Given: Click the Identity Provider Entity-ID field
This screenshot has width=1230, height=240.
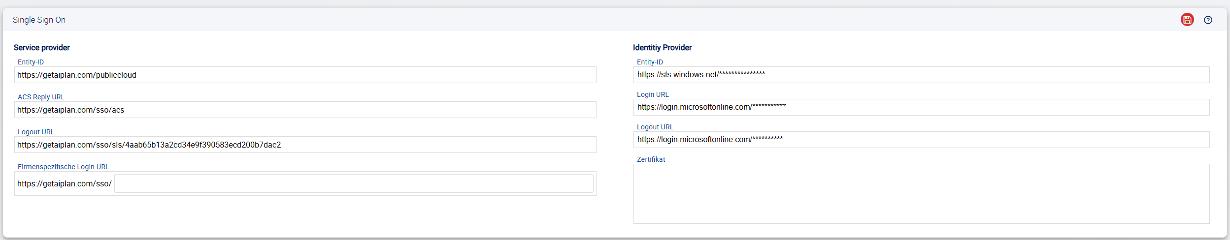Looking at the screenshot, I should point(921,75).
